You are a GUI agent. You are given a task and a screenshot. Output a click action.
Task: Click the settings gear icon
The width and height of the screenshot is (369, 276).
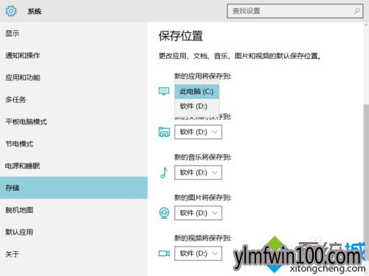11,11
